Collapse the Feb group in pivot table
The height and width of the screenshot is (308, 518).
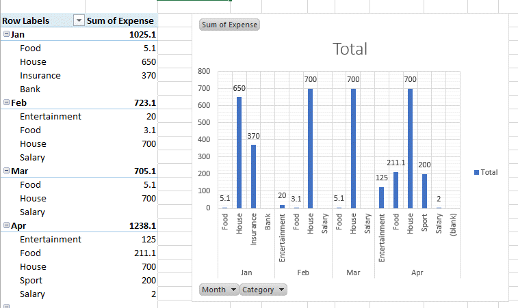[6, 102]
